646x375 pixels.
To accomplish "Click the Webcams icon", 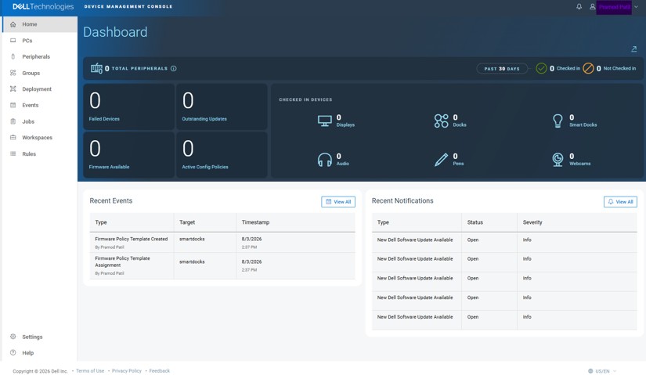I will coord(558,160).
